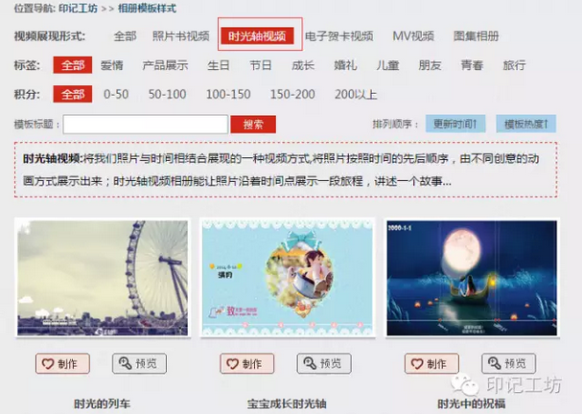The height and width of the screenshot is (414, 583).
Task: Preview the 时光中的祝福 template
Action: click(508, 363)
